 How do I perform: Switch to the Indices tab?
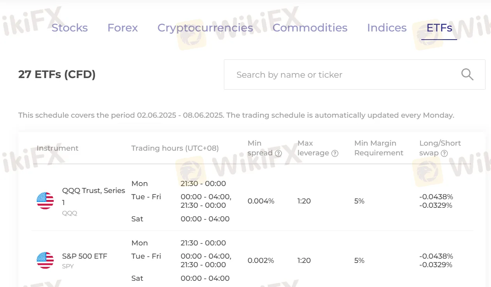click(387, 28)
